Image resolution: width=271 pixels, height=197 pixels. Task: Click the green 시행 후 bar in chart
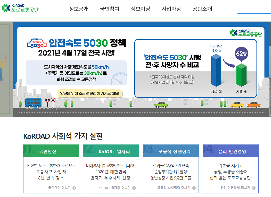click(241, 75)
